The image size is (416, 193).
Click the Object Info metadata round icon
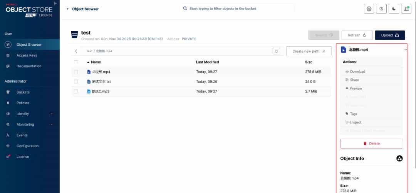click(399, 158)
